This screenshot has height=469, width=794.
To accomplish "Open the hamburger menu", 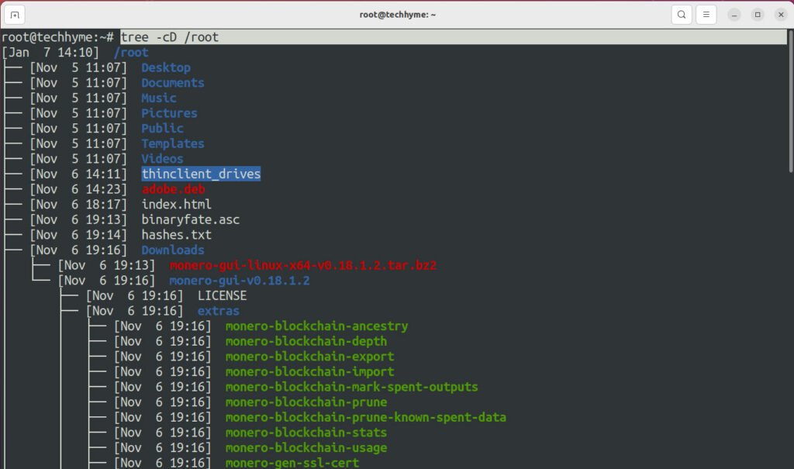I will click(x=706, y=14).
